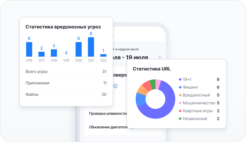Click the 1/16 bar in the threat chart

[29, 49]
